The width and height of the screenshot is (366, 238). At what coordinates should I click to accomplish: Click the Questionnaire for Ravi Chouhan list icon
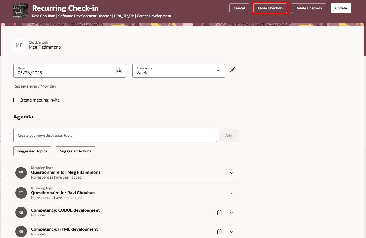pos(21,193)
